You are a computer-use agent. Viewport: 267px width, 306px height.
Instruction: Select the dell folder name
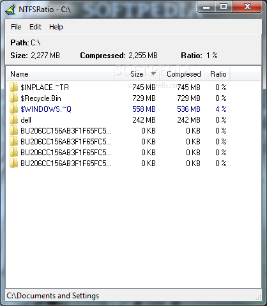(x=26, y=120)
